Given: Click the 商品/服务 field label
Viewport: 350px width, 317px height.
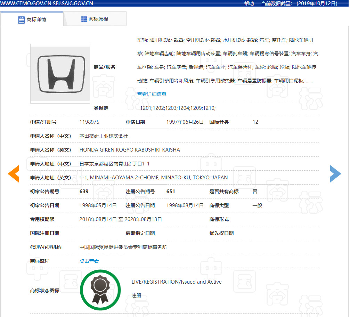Looking at the screenshot, I should (105, 67).
